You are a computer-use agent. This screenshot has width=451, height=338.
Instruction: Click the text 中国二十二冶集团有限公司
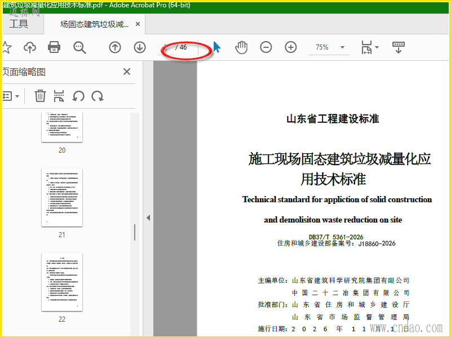pyautogui.click(x=350, y=293)
